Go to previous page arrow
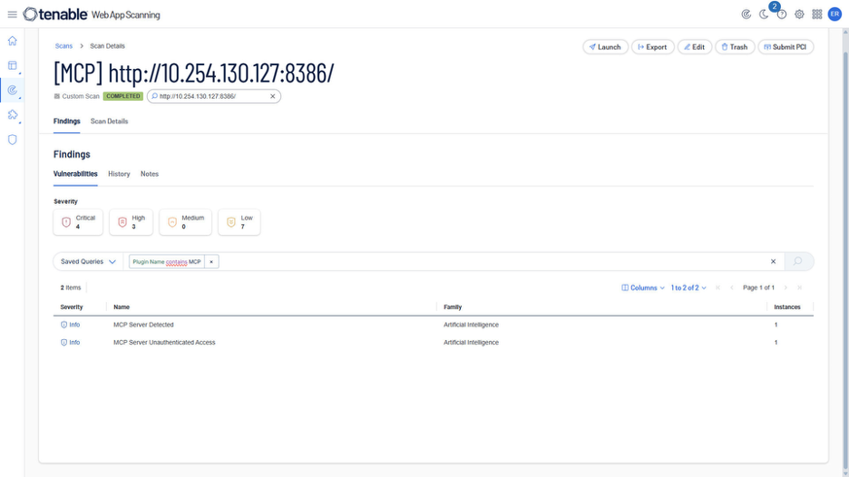This screenshot has width=849, height=477. pos(731,287)
